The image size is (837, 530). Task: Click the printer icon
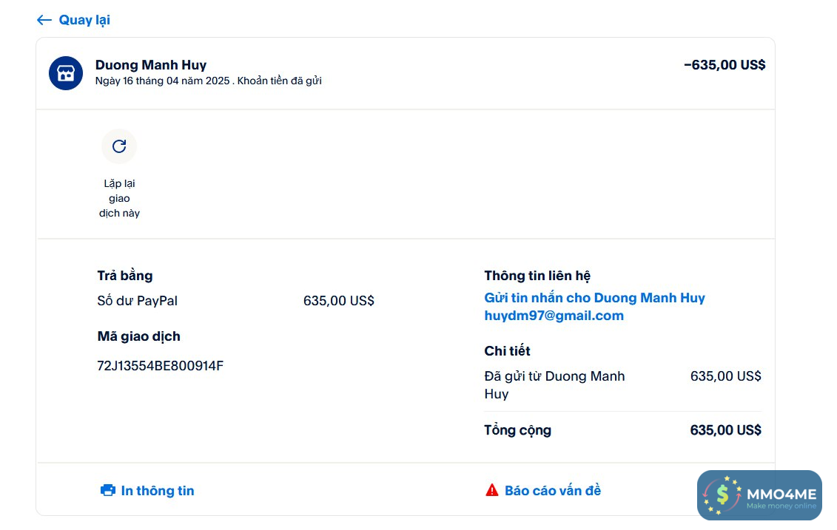[108, 490]
